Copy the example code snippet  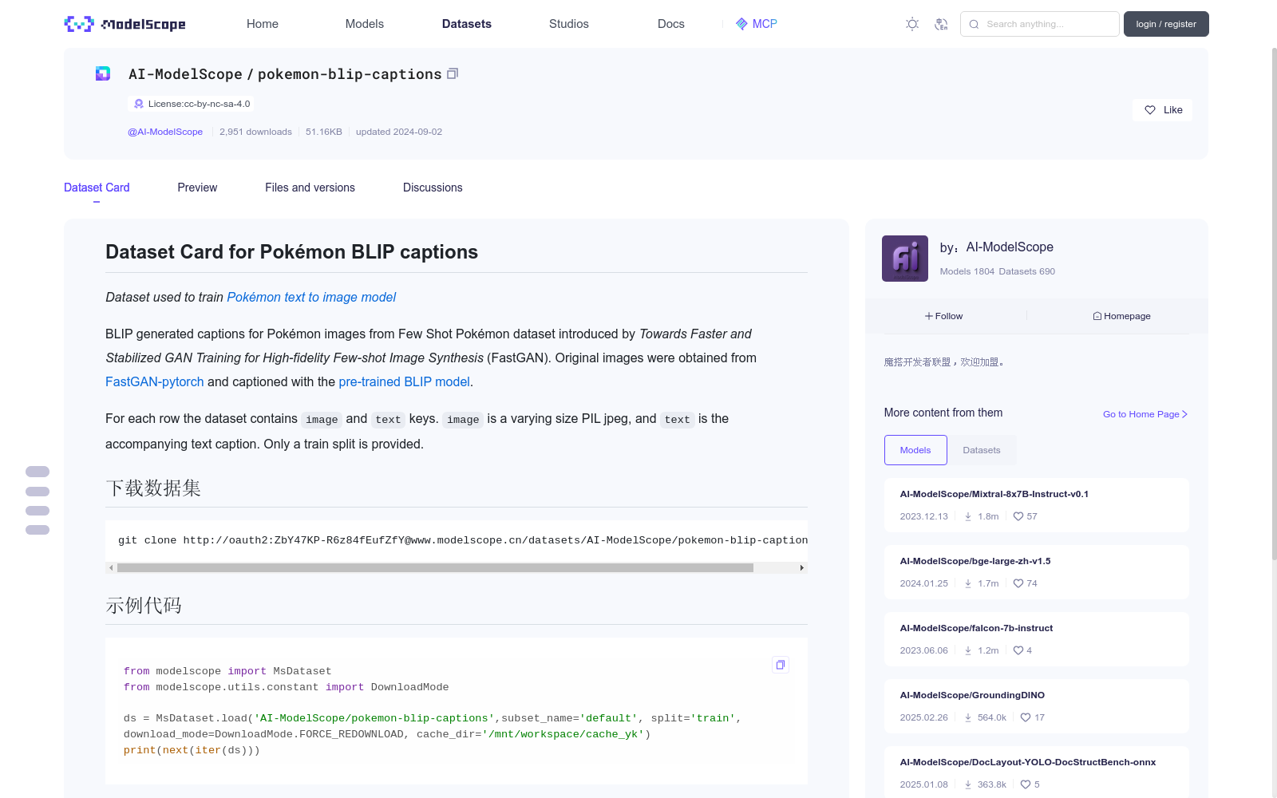(x=781, y=665)
